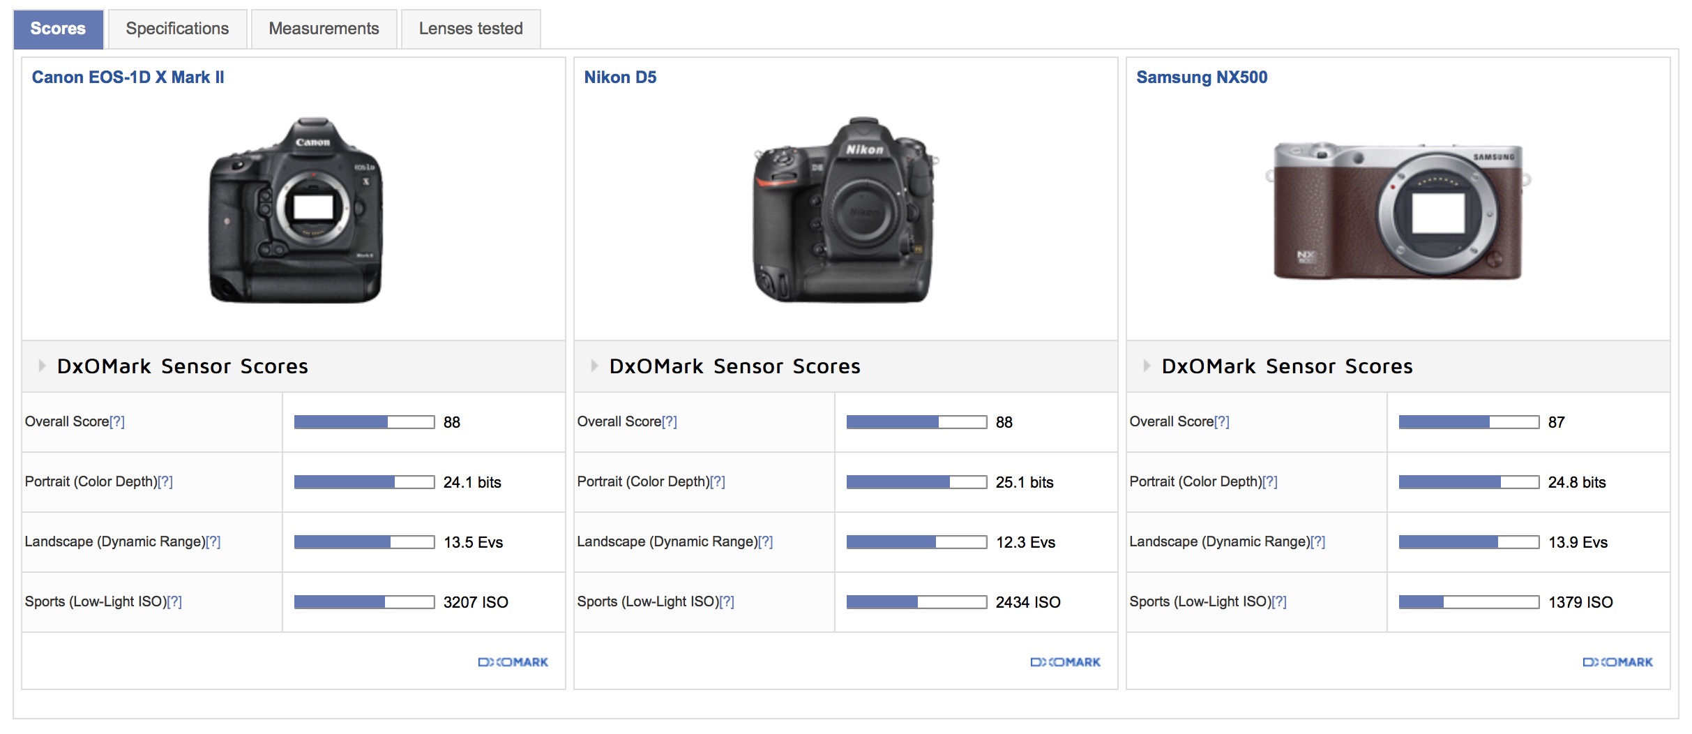Click the Canon dynamic range bar at 13.5 Evs
The height and width of the screenshot is (734, 1692).
tap(365, 542)
